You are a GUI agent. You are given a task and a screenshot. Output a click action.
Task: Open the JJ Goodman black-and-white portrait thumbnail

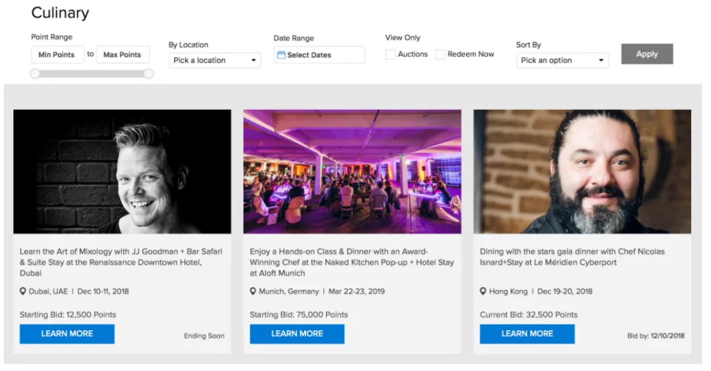tap(122, 172)
